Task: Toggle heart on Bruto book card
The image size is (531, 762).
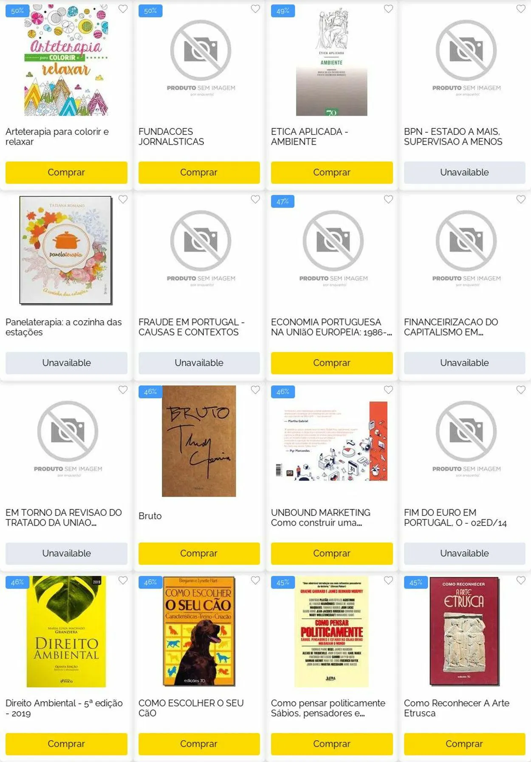Action: click(x=255, y=390)
